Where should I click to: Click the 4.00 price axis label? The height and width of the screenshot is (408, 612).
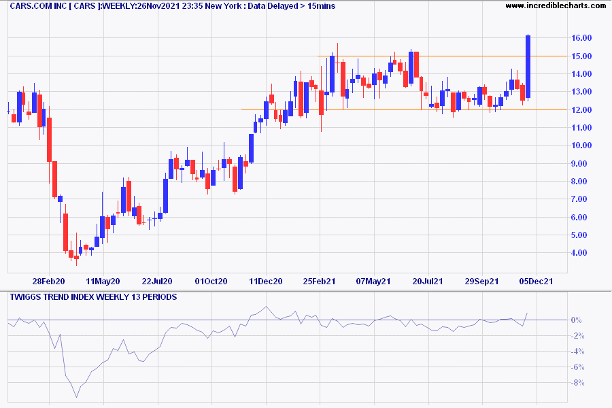[579, 252]
